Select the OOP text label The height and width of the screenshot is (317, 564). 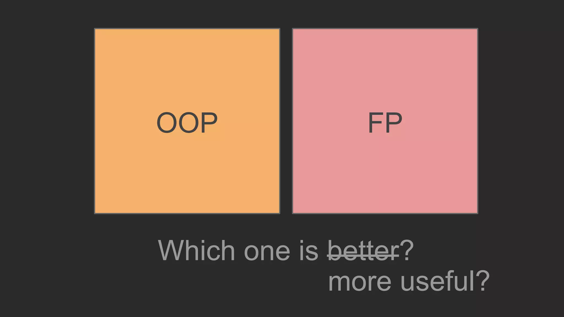[187, 123]
